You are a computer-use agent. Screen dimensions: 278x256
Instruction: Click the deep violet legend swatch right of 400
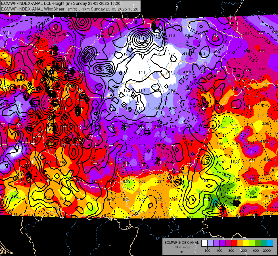click(222, 243)
